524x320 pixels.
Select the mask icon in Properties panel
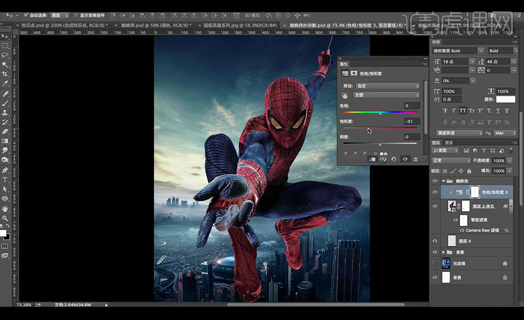[354, 73]
